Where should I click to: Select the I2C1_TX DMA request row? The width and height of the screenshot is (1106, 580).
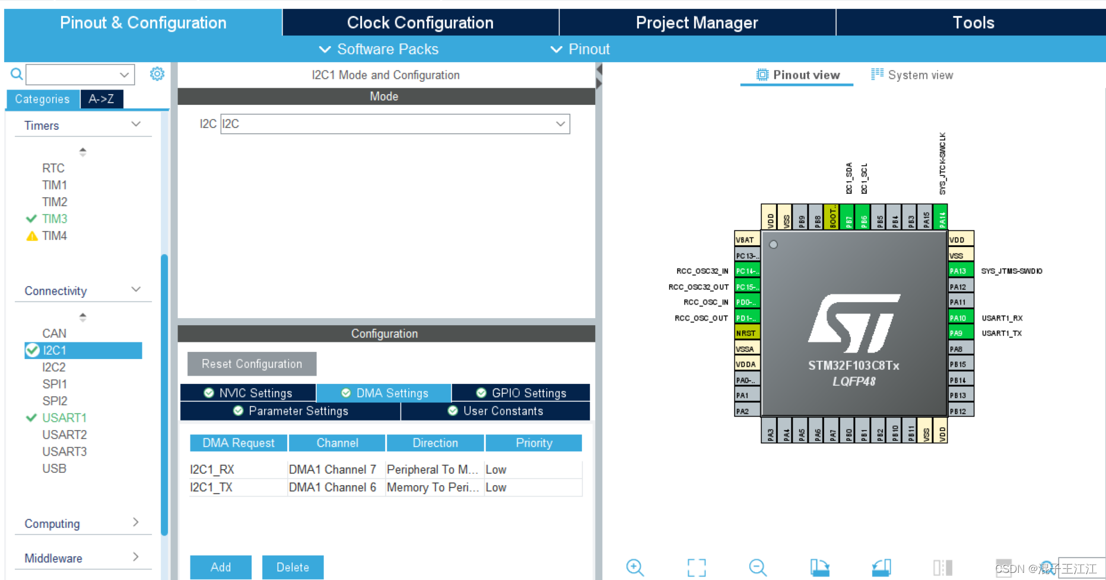pyautogui.click(x=386, y=487)
